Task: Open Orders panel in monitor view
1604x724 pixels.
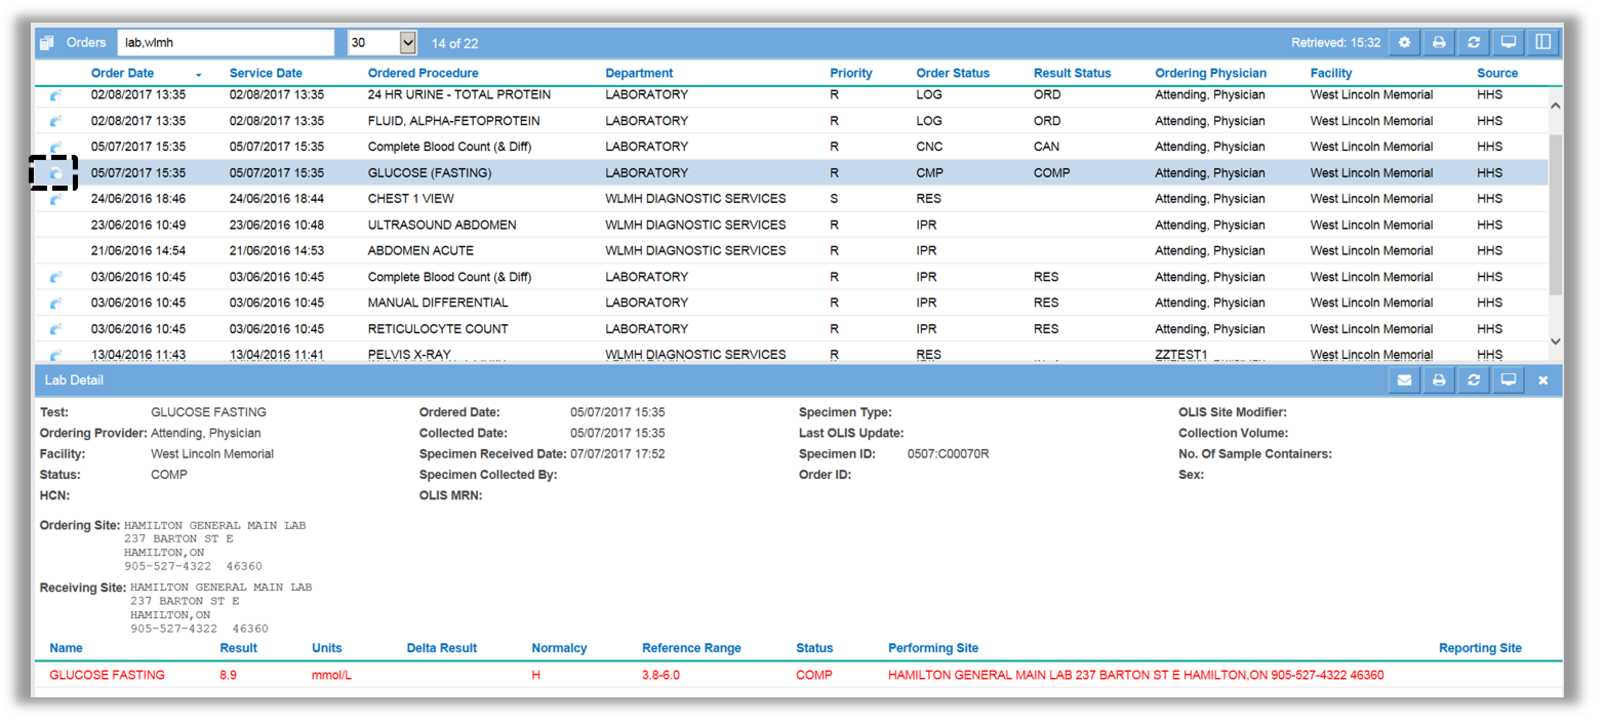Action: (x=1508, y=43)
